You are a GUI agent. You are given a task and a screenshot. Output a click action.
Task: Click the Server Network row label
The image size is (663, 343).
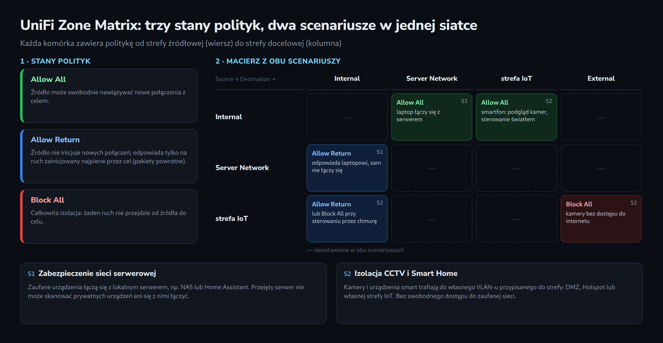(242, 168)
